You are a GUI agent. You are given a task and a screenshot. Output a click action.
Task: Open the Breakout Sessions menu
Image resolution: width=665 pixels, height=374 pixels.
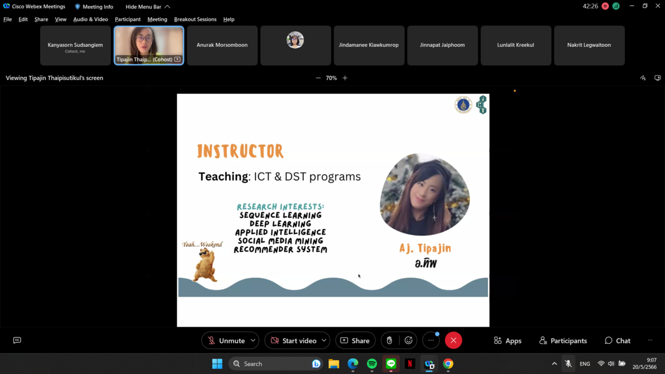(195, 19)
